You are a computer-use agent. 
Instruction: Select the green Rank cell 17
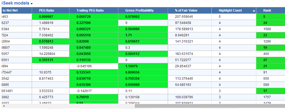tap(270, 91)
